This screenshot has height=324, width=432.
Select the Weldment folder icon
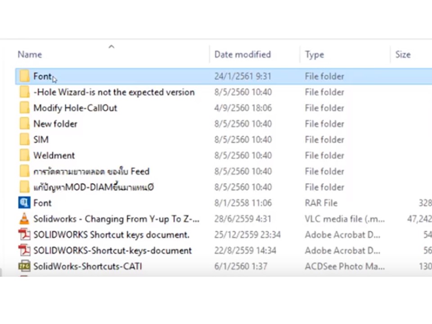(x=24, y=155)
